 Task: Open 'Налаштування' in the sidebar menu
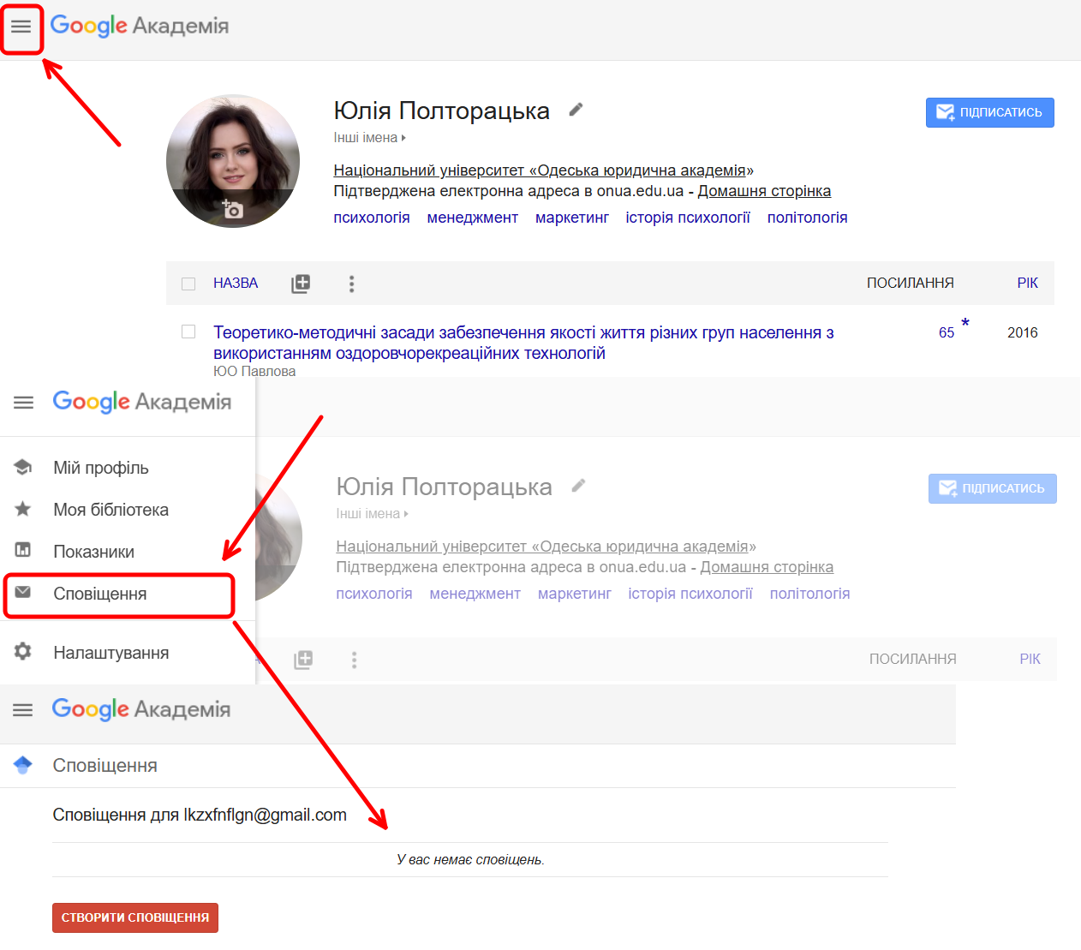tap(111, 653)
